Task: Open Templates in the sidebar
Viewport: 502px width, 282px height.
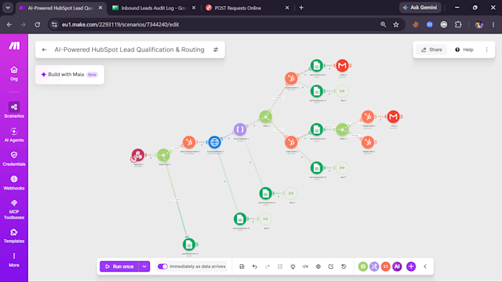Action: 14,236
